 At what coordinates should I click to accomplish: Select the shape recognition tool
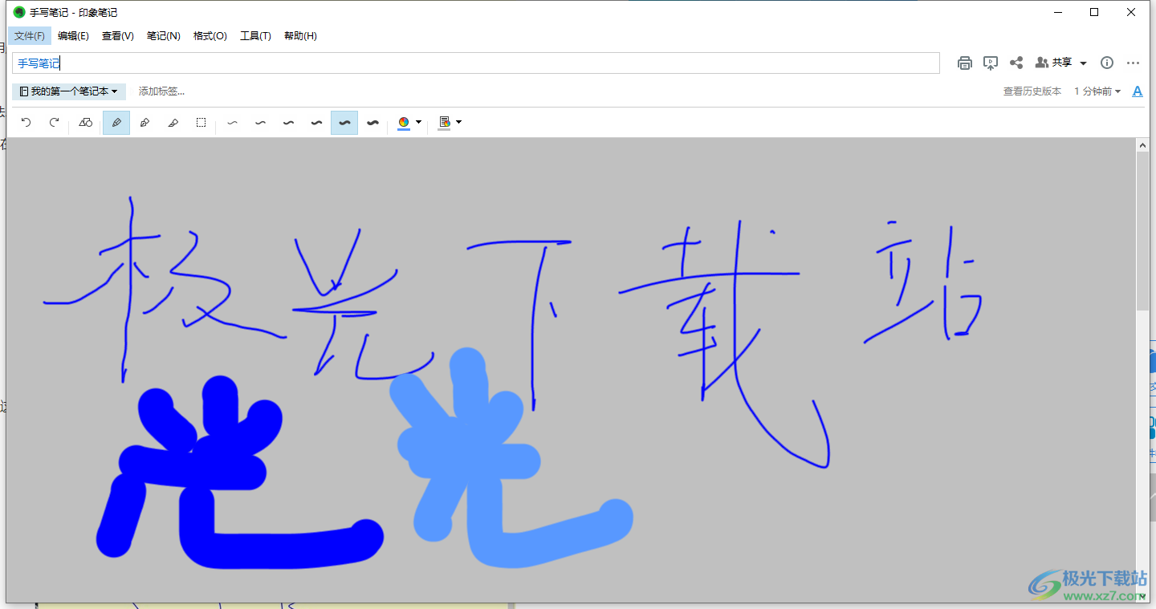86,123
